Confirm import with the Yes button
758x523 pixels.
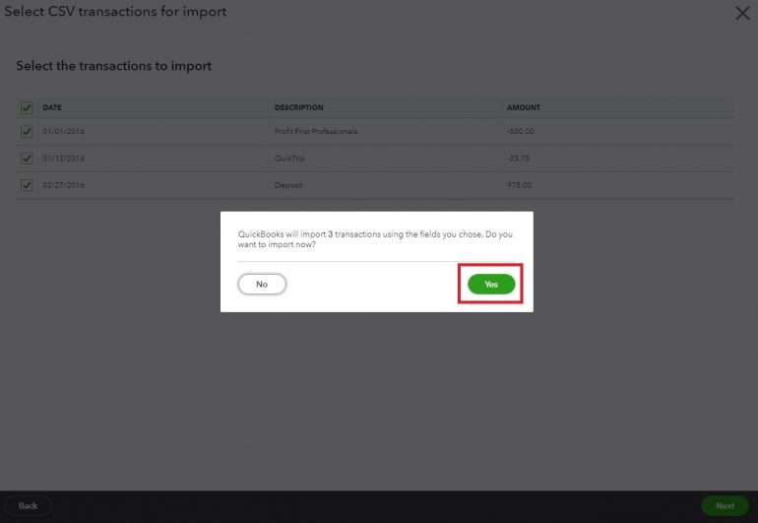pos(490,284)
